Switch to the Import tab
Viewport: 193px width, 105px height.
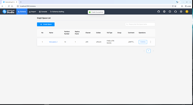32,12
